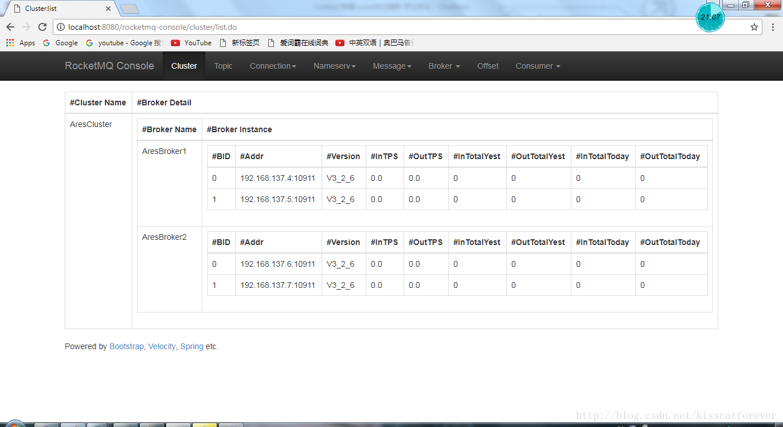
Task: Expand the Broker dropdown menu
Action: pos(444,66)
